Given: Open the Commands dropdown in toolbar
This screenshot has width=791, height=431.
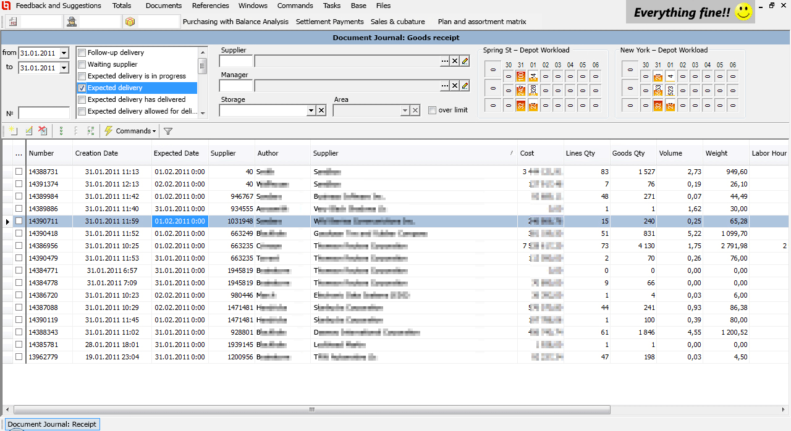Looking at the screenshot, I should [130, 131].
